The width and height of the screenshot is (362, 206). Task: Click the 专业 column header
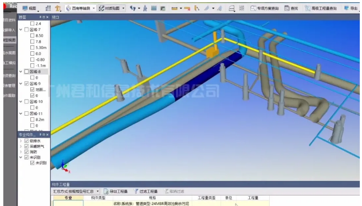tap(68, 198)
